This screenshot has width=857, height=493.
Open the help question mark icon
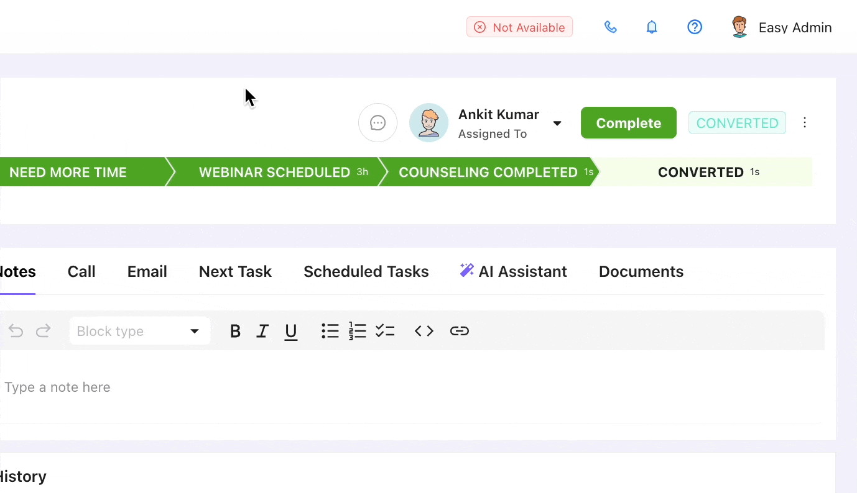[694, 27]
